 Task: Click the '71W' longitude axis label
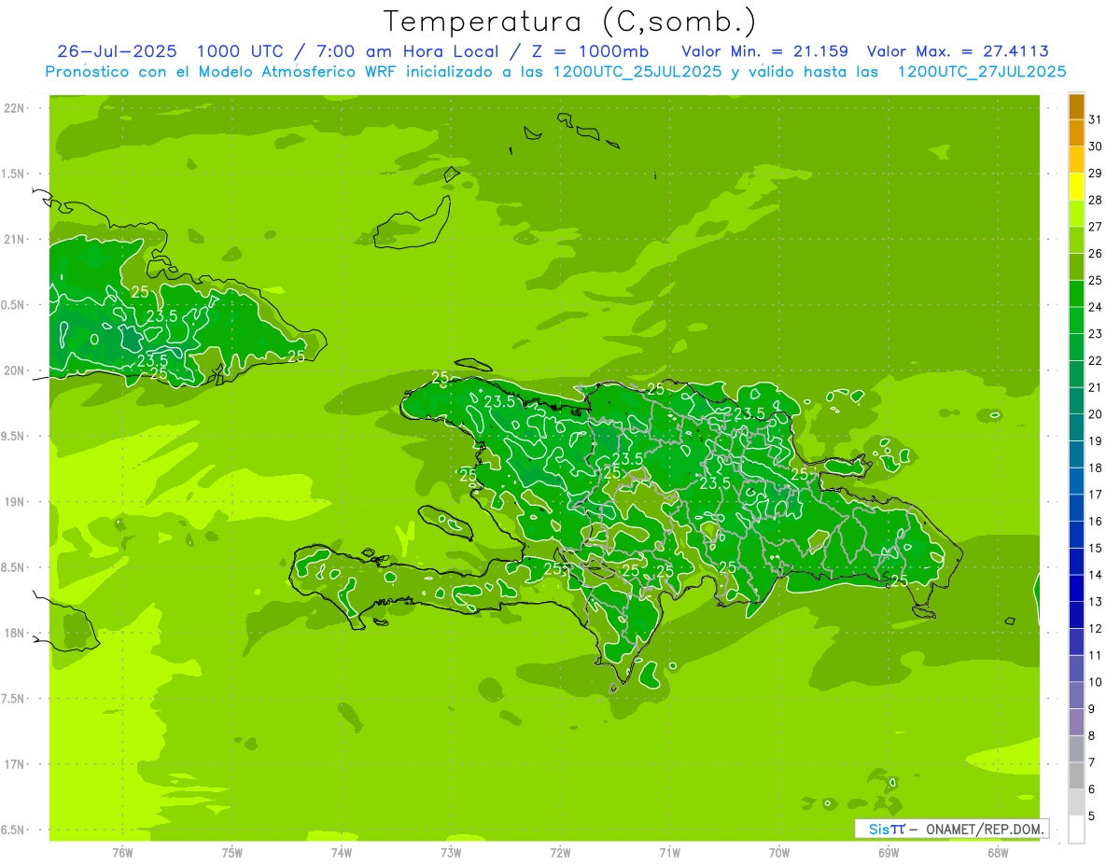coord(669,853)
